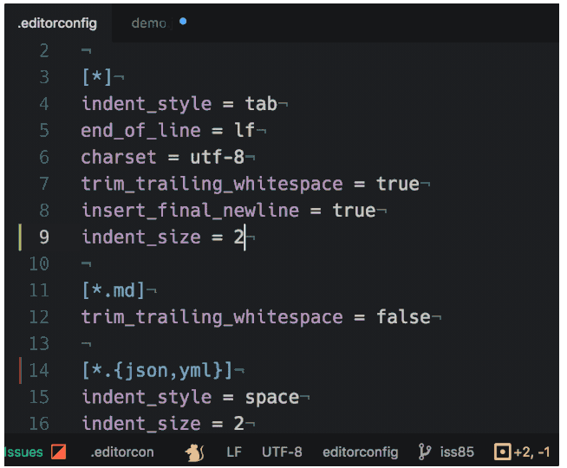The image size is (567, 468).
Task: Open the demo tab
Action: 152,23
